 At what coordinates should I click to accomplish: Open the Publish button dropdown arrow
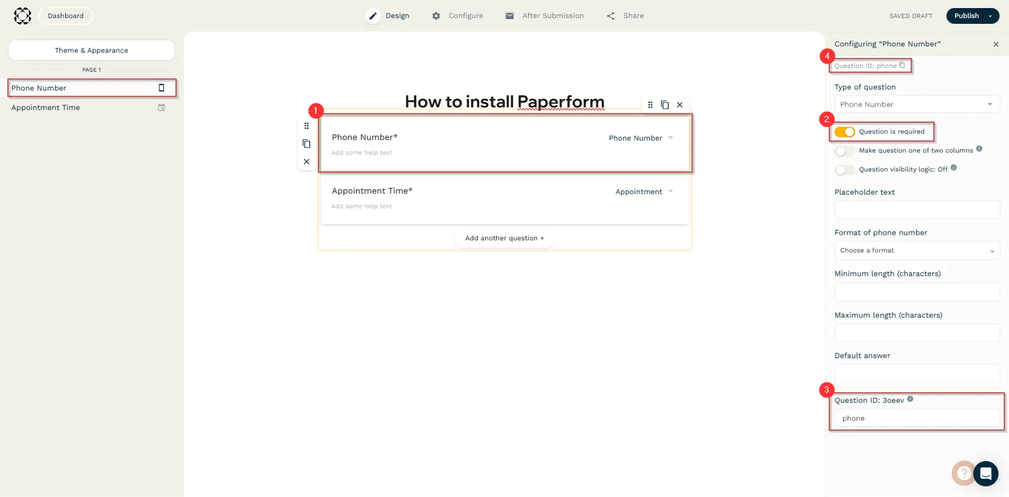[x=991, y=16]
